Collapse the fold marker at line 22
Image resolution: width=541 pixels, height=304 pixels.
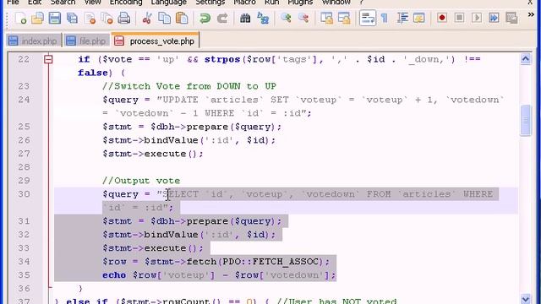coord(48,60)
